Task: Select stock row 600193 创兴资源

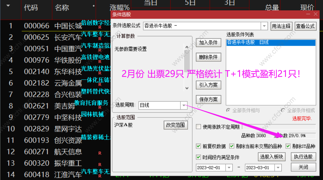Action: pyautogui.click(x=56, y=140)
